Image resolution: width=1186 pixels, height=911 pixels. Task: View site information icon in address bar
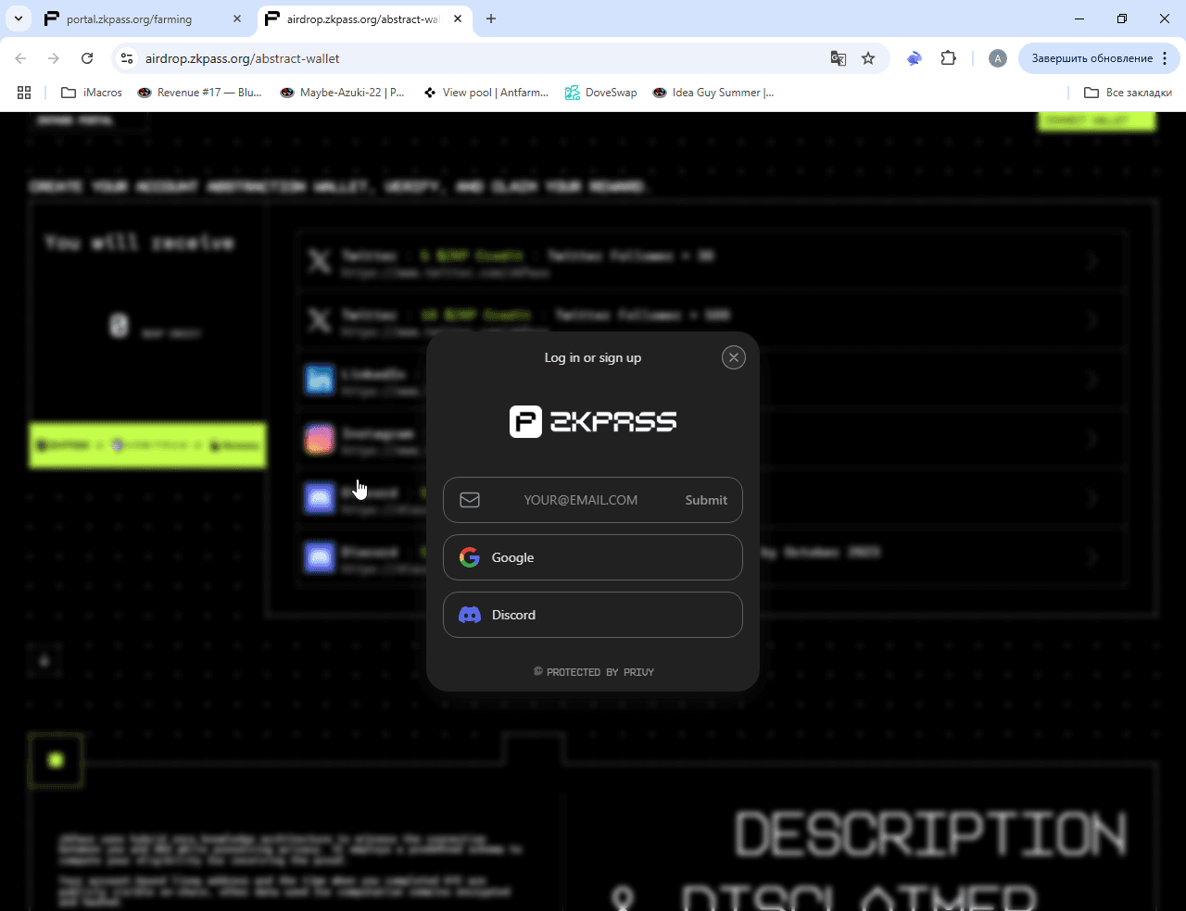pyautogui.click(x=127, y=58)
